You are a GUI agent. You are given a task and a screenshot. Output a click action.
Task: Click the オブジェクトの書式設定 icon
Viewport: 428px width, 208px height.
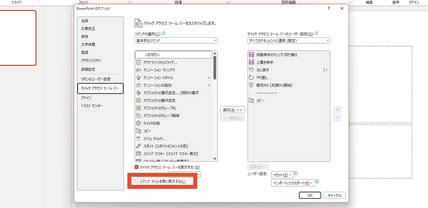[138, 93]
